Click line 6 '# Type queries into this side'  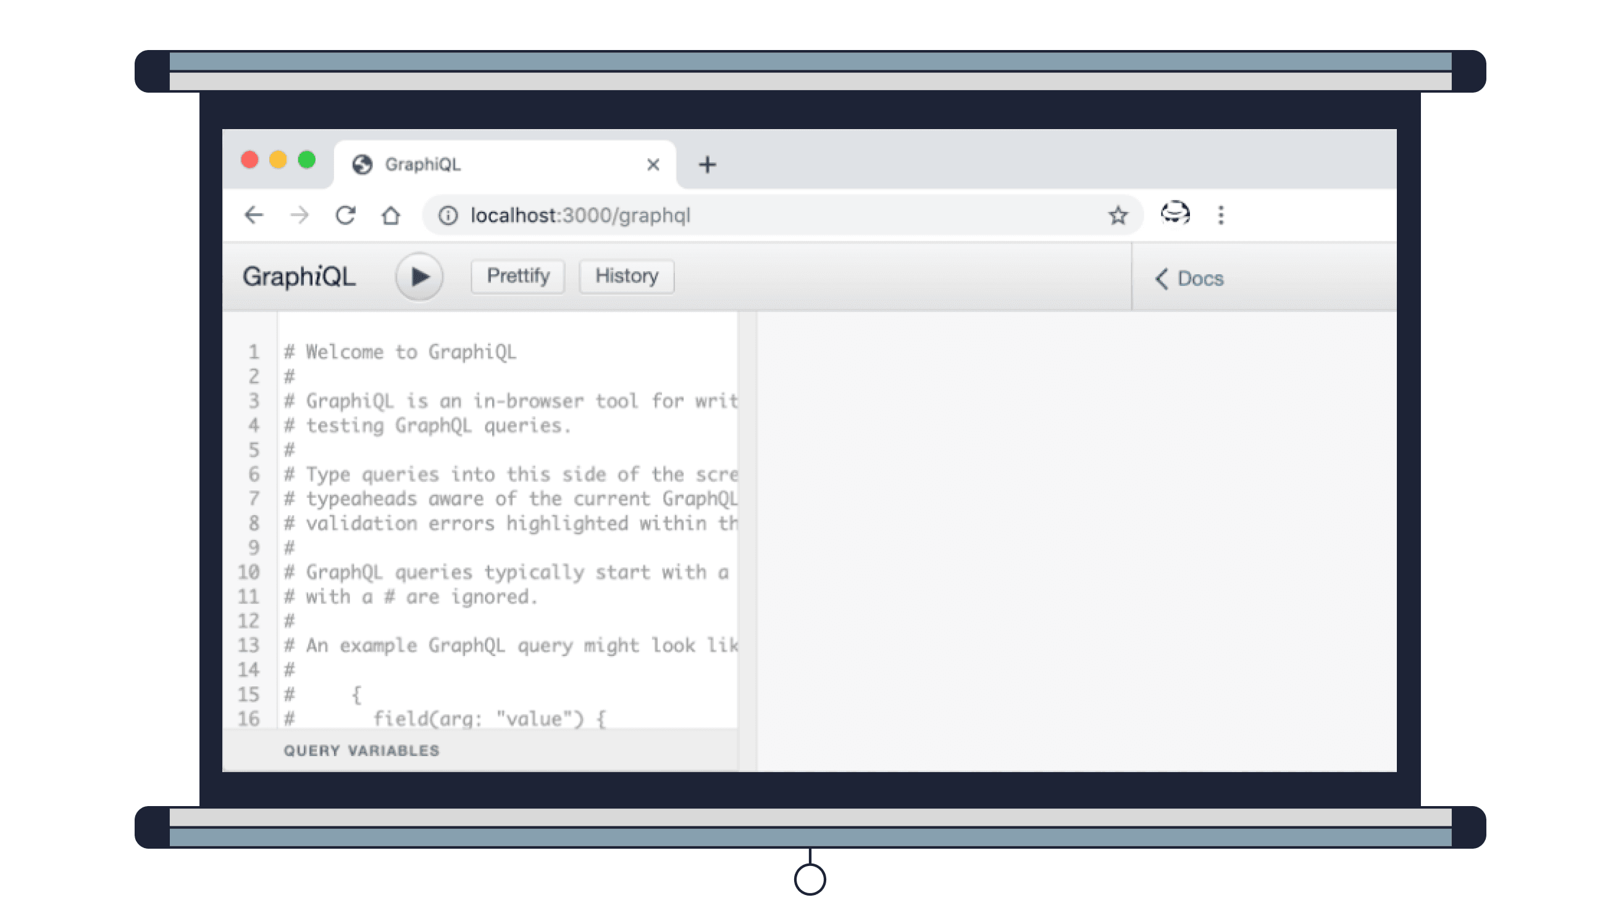tap(511, 474)
